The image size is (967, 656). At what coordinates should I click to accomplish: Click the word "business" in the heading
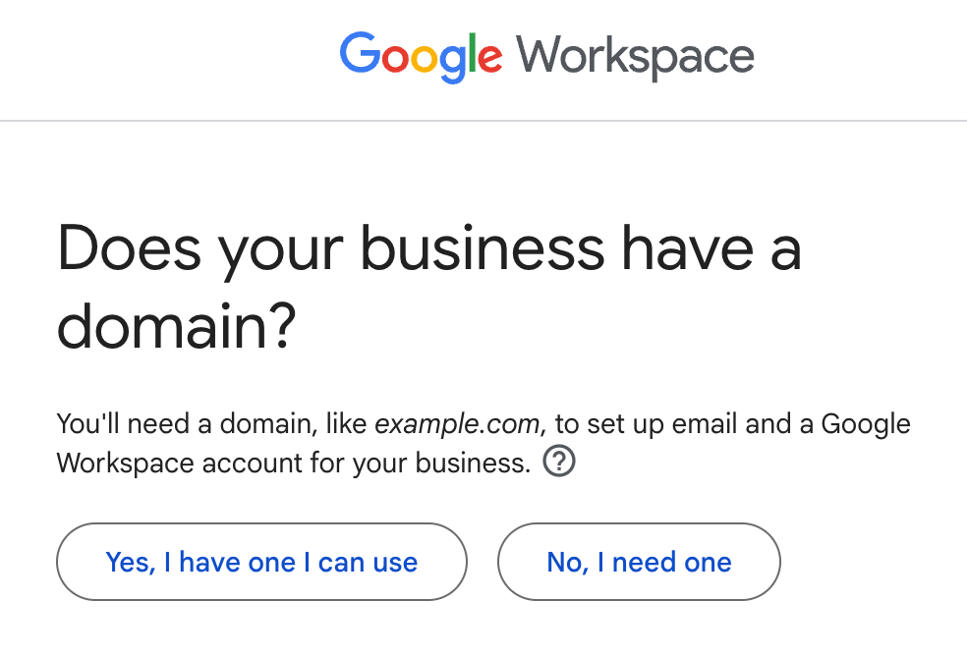coord(483,248)
